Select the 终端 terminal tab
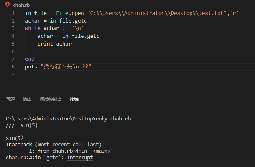 (x=74, y=99)
